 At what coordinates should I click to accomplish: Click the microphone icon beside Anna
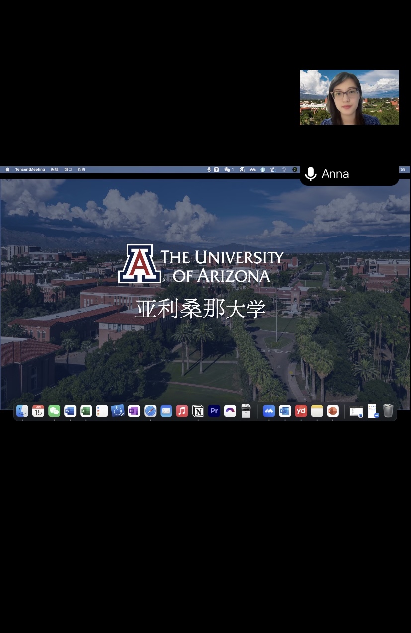[311, 174]
